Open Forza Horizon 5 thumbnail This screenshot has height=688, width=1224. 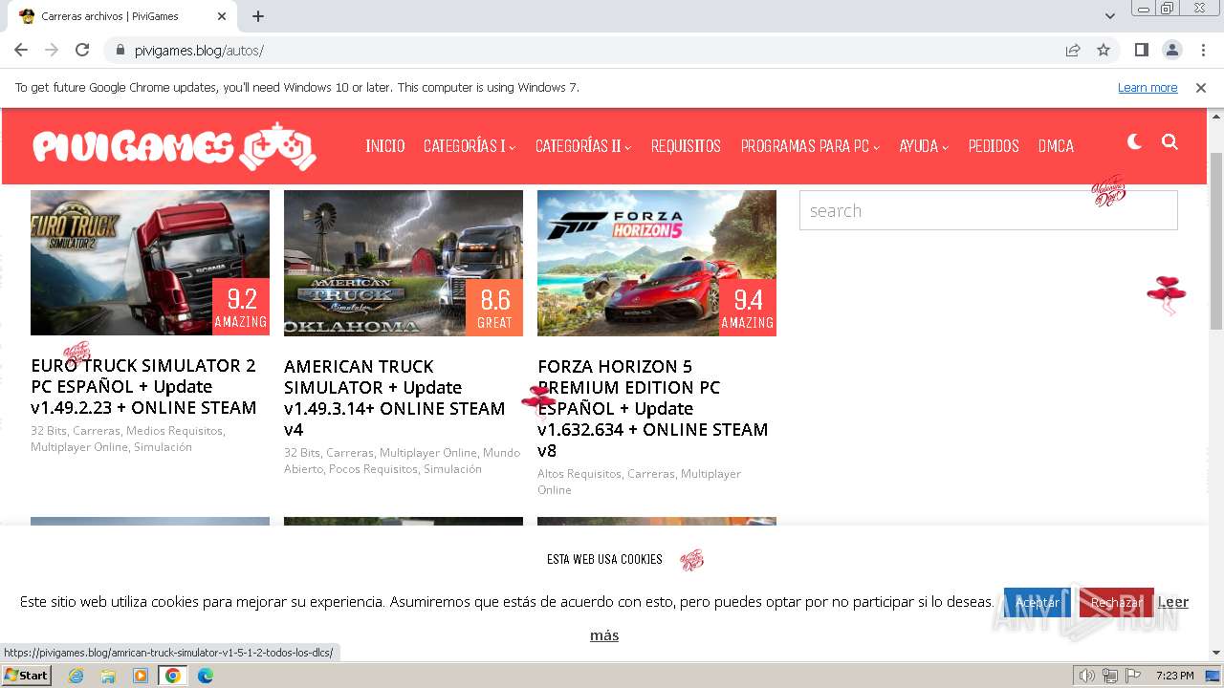coord(657,263)
